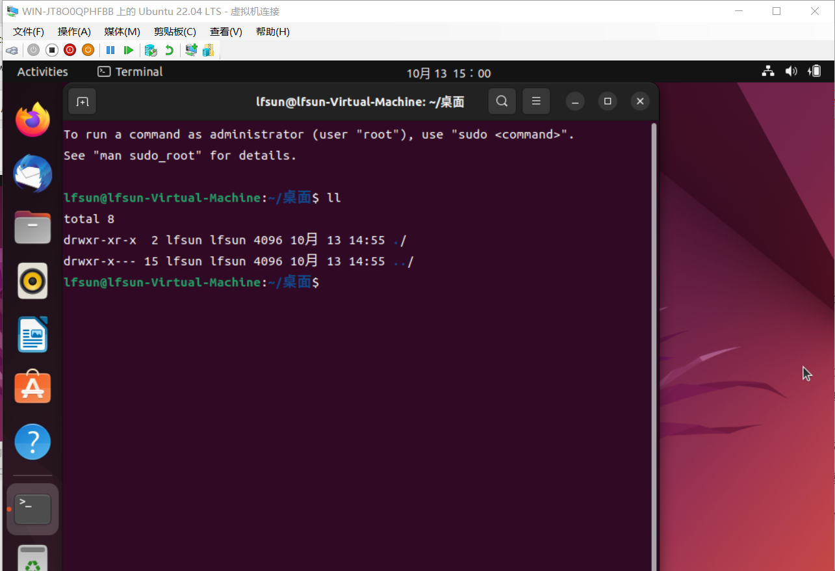Open the 媒体(M) menu
The height and width of the screenshot is (571, 835).
[122, 31]
